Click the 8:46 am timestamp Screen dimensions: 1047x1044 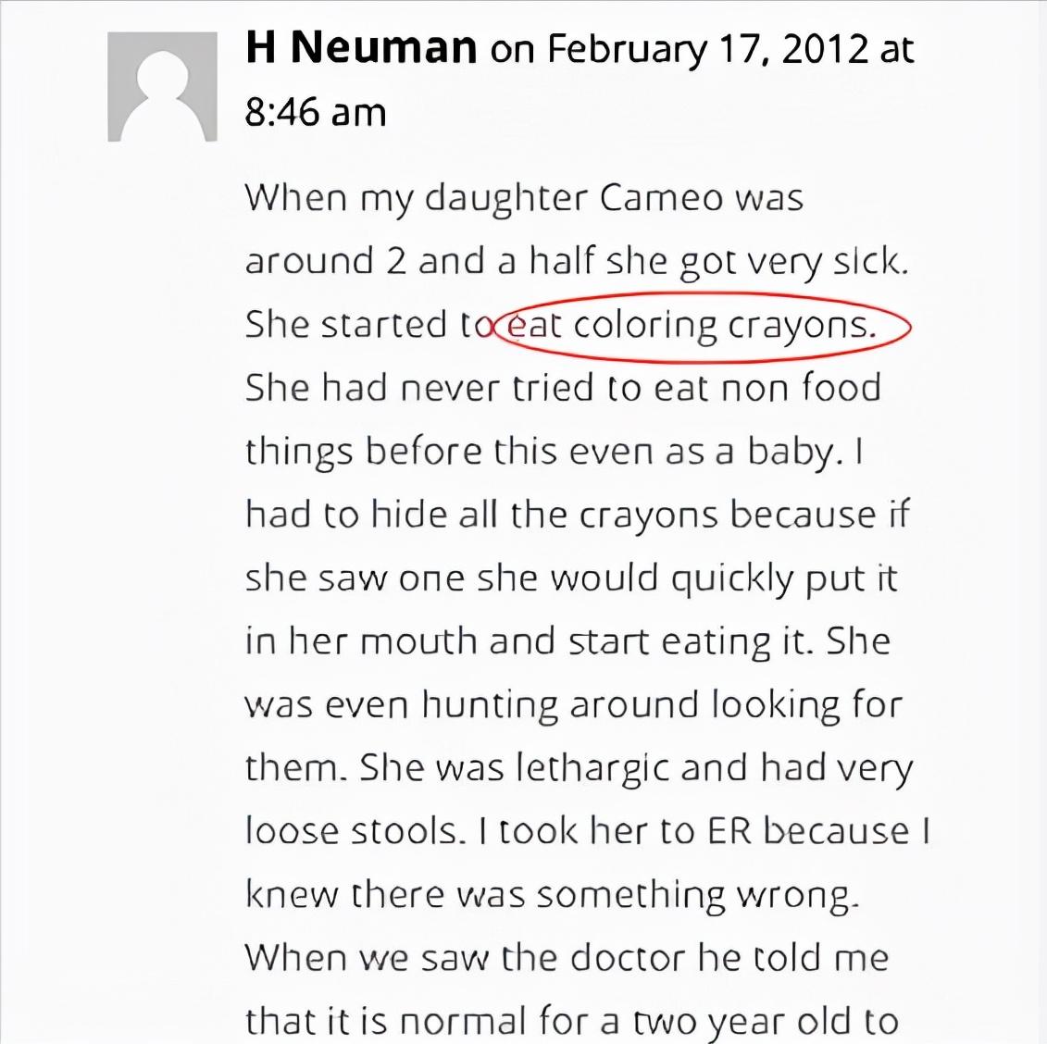coord(316,112)
